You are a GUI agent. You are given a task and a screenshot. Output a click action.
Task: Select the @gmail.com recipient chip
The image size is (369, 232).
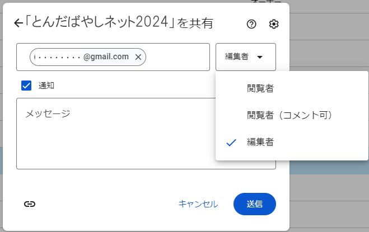[84, 57]
